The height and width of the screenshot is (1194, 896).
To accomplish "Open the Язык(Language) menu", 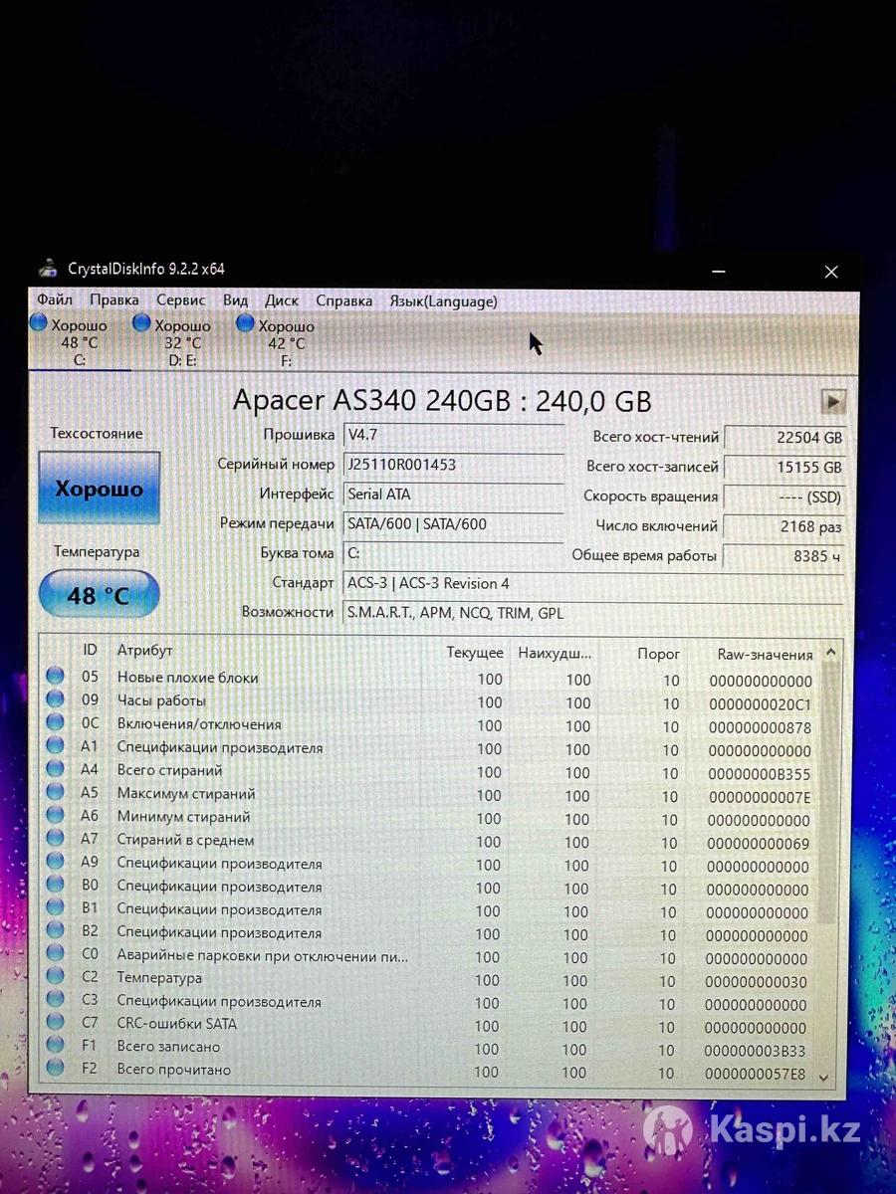I will pyautogui.click(x=443, y=301).
